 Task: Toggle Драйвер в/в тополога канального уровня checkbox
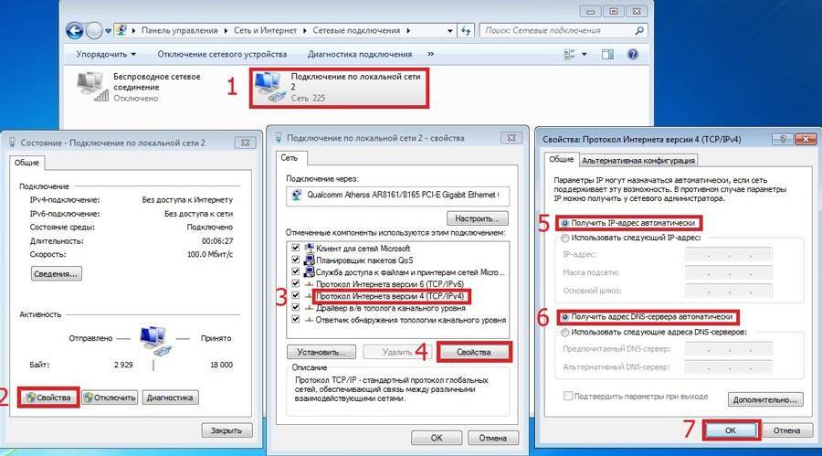tap(296, 307)
